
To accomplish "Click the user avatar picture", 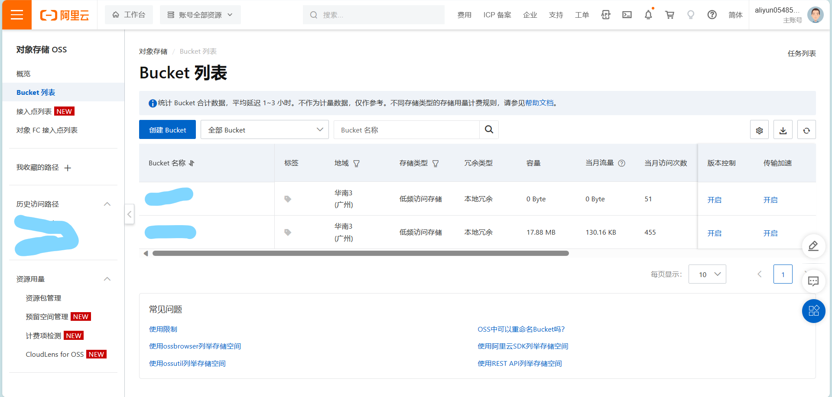I will click(815, 15).
